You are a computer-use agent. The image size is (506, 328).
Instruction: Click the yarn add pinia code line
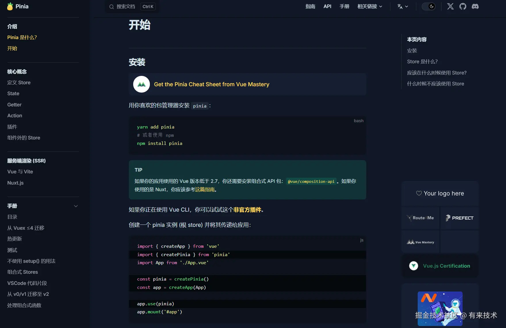[156, 127]
